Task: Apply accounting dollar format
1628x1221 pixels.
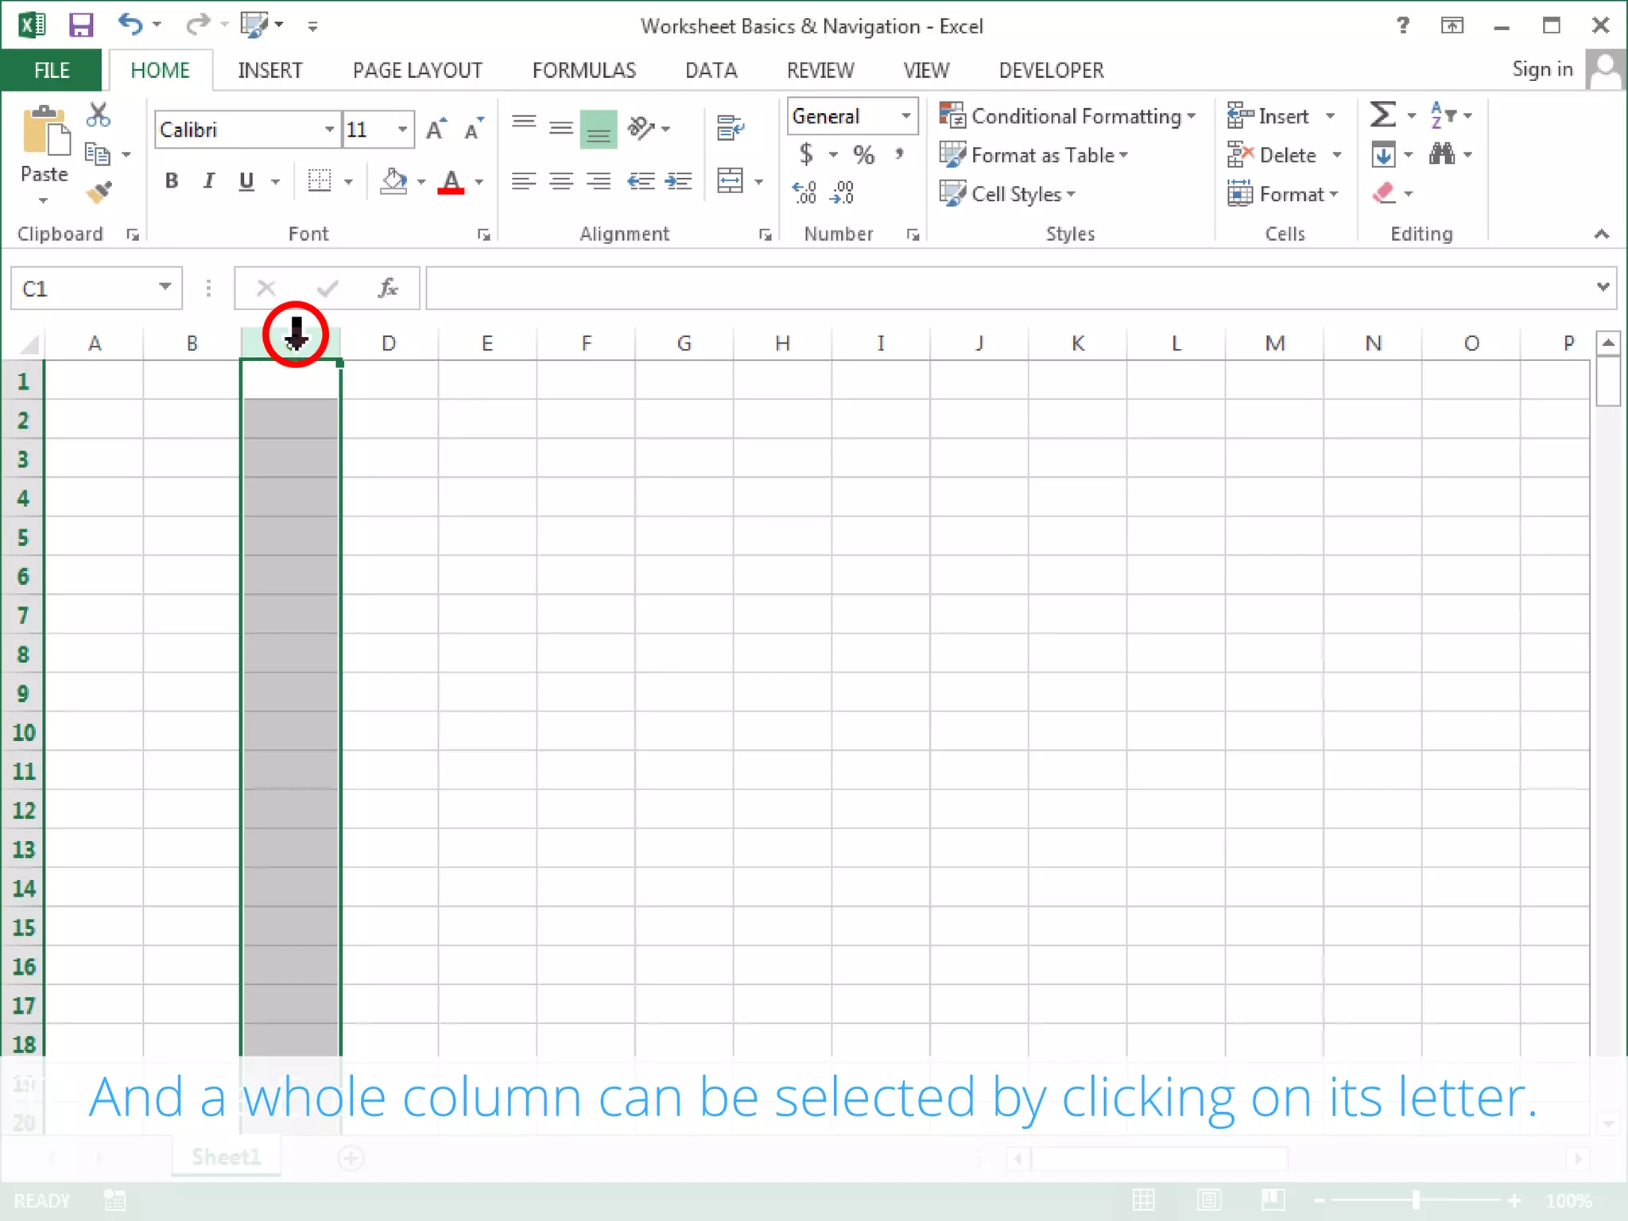Action: 806,153
